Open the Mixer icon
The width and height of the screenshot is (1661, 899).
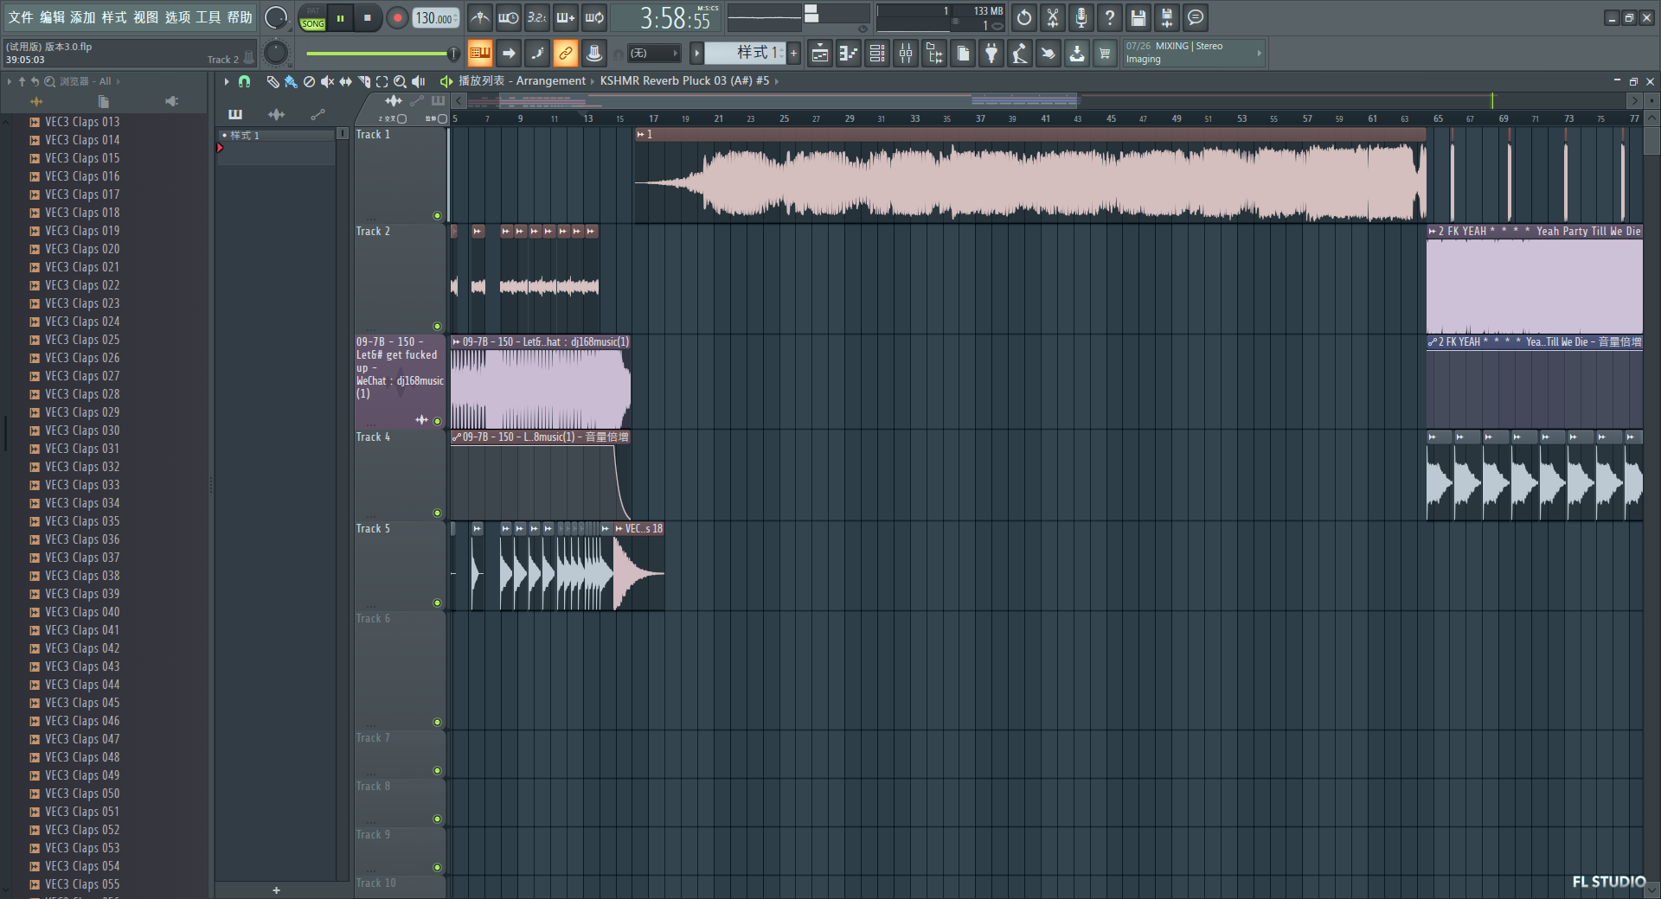click(x=906, y=54)
